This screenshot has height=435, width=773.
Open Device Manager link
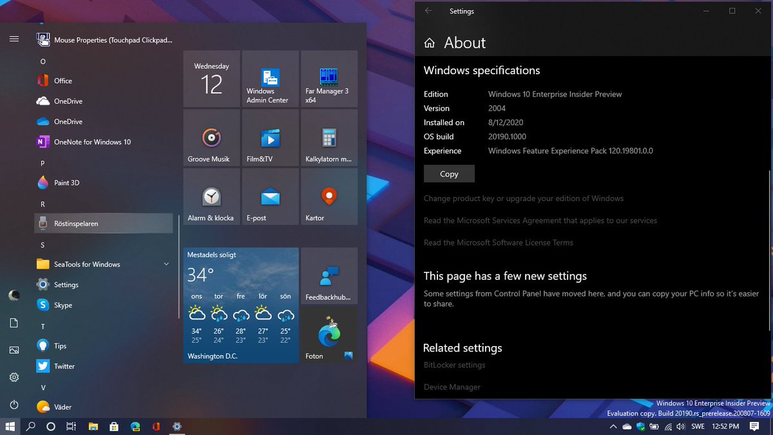[x=452, y=387]
